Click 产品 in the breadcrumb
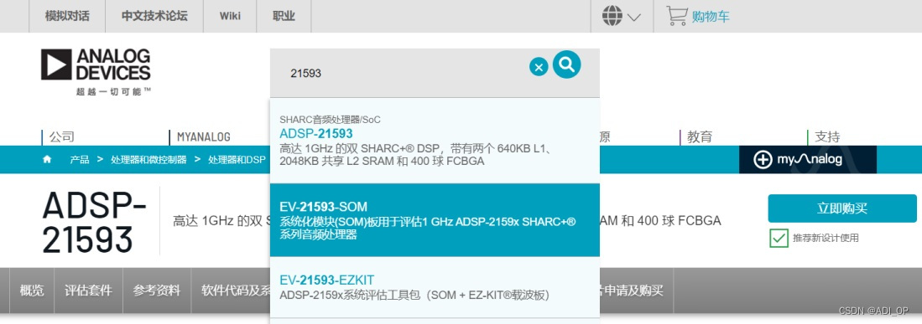The height and width of the screenshot is (324, 922). 80,160
